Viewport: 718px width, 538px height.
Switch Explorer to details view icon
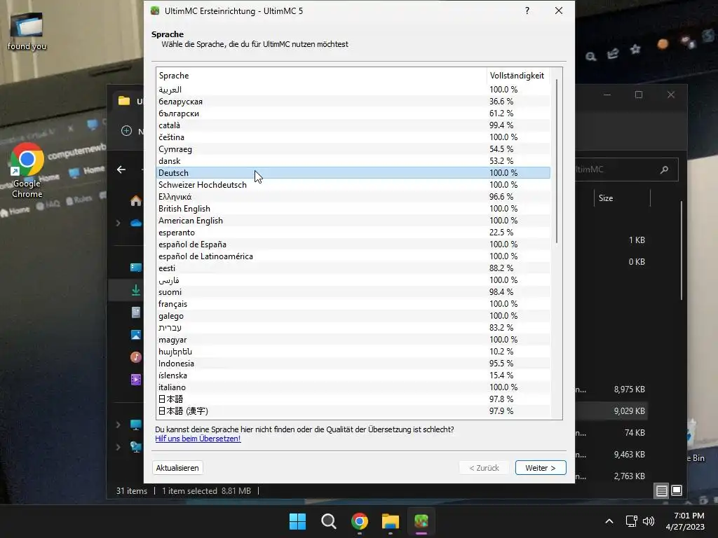click(x=662, y=491)
